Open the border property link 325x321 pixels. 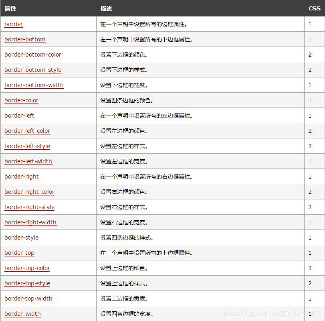(x=14, y=24)
